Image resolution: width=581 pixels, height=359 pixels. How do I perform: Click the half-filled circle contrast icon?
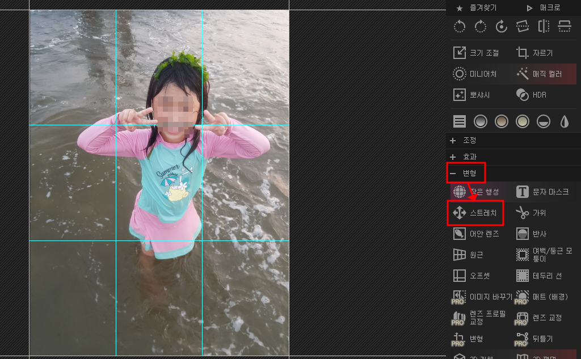pyautogui.click(x=544, y=121)
